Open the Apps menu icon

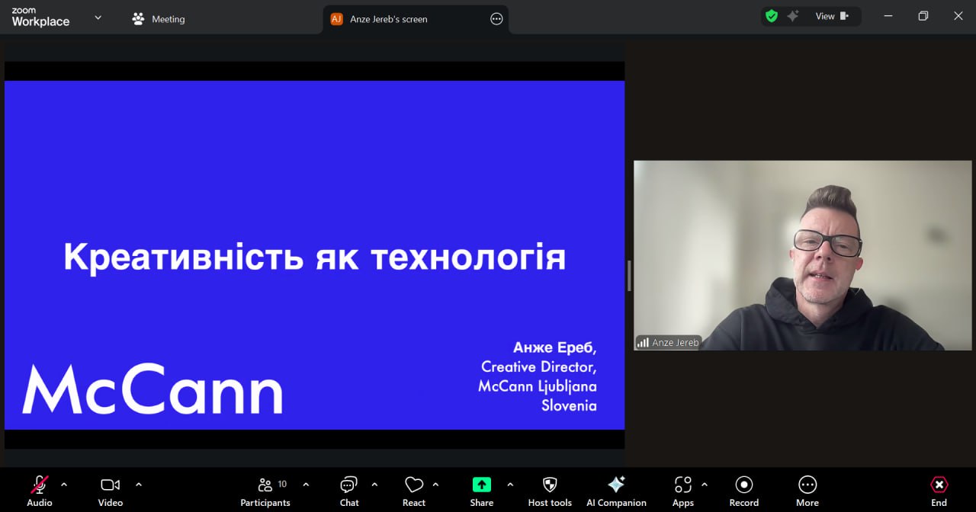683,491
